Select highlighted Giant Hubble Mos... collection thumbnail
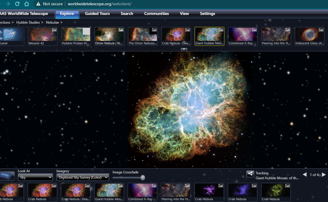 click(x=209, y=36)
